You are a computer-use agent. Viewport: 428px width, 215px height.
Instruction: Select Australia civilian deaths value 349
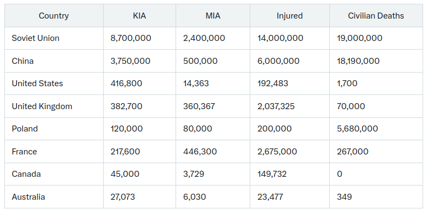[x=344, y=196]
